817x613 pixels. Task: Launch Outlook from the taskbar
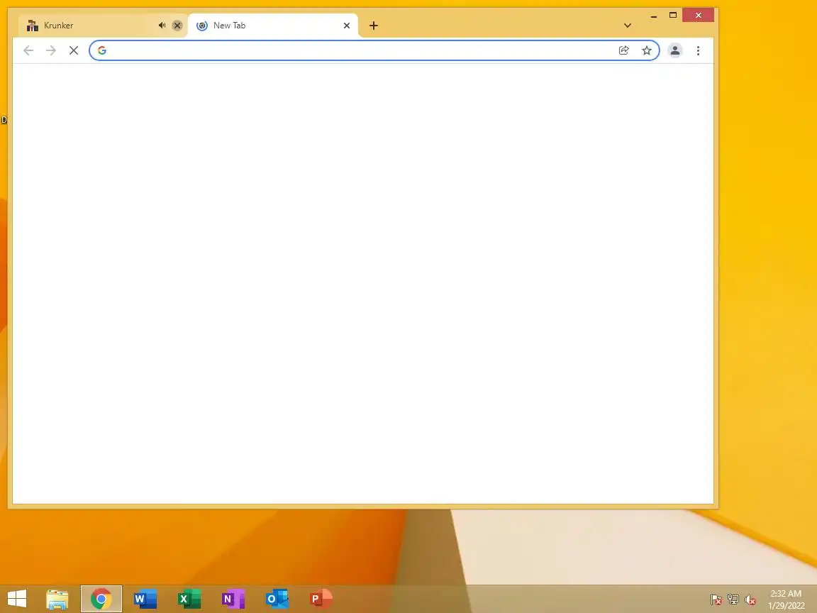277,599
